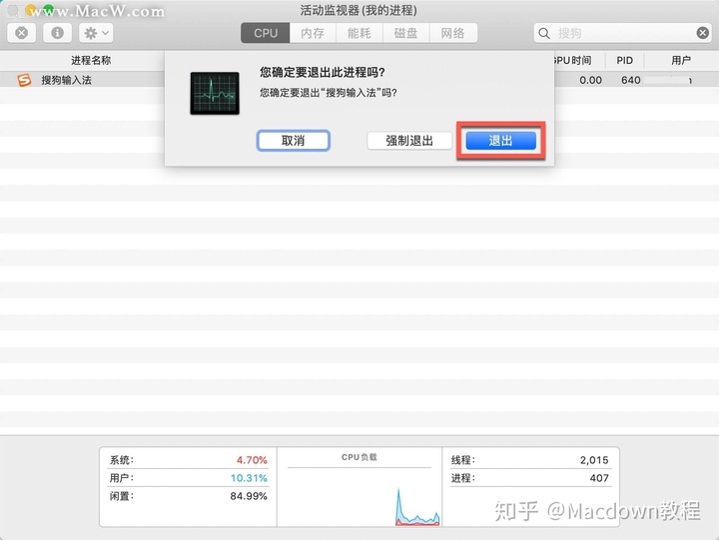The width and height of the screenshot is (719, 540).
Task: Click the 闲置 percentage 84.99%
Action: (x=249, y=496)
